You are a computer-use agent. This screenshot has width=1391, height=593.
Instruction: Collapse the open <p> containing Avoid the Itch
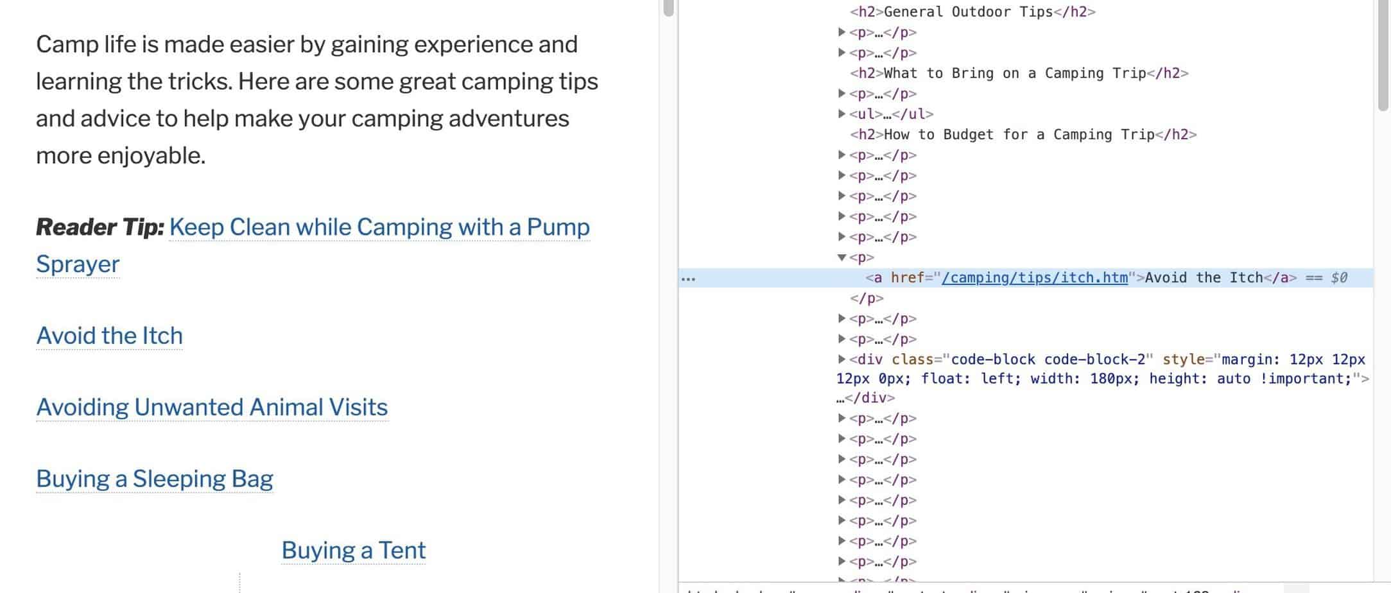pos(842,257)
